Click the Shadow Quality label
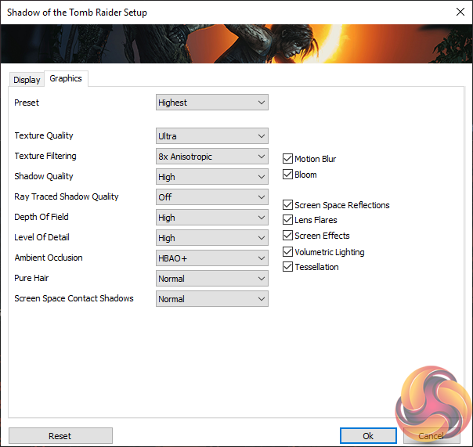This screenshot has height=447, width=473. pos(44,176)
